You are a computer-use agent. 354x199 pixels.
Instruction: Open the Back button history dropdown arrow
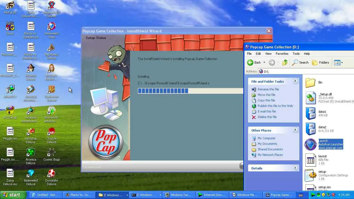click(x=264, y=62)
